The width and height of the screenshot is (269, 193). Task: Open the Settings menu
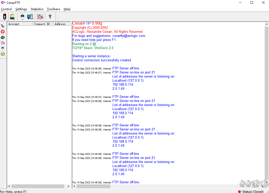[21, 9]
